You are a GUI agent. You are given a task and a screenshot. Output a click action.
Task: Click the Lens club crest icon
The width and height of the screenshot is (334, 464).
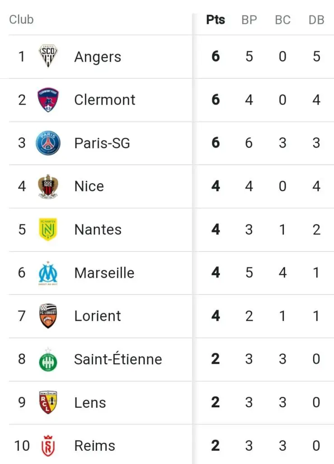(x=48, y=402)
